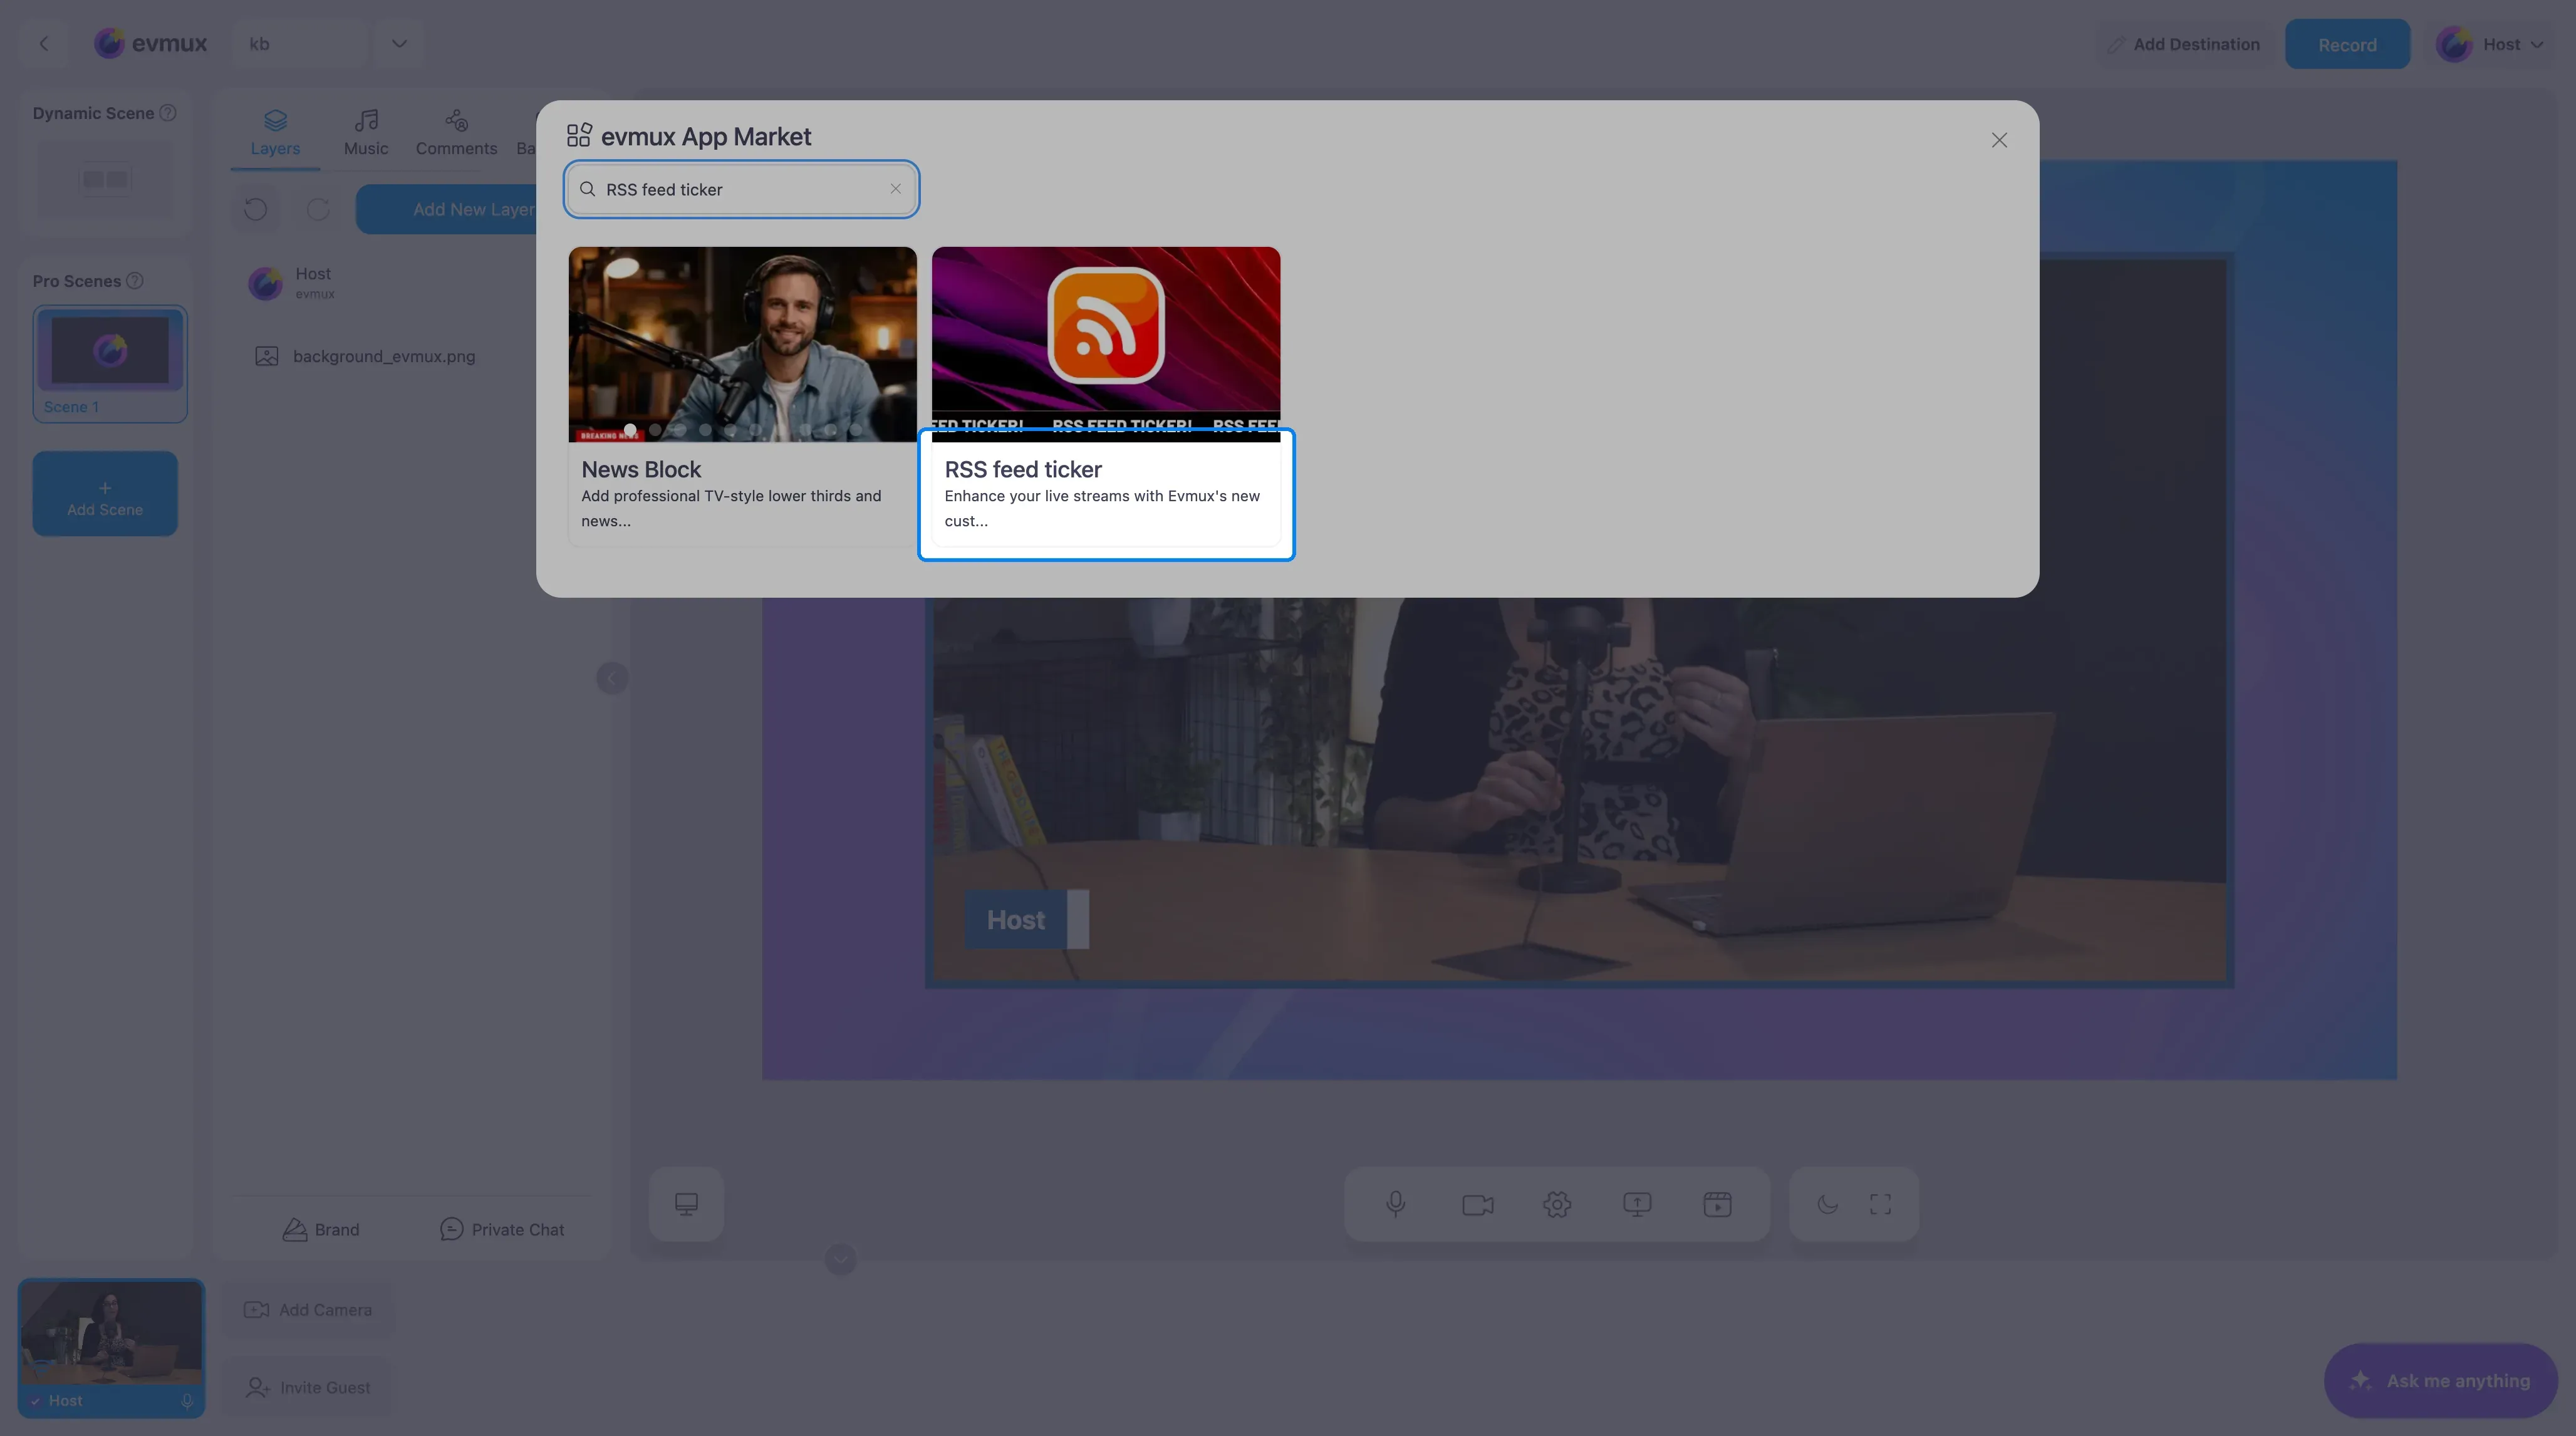Collapse the layers side panel
2576x1436 pixels.
point(612,678)
